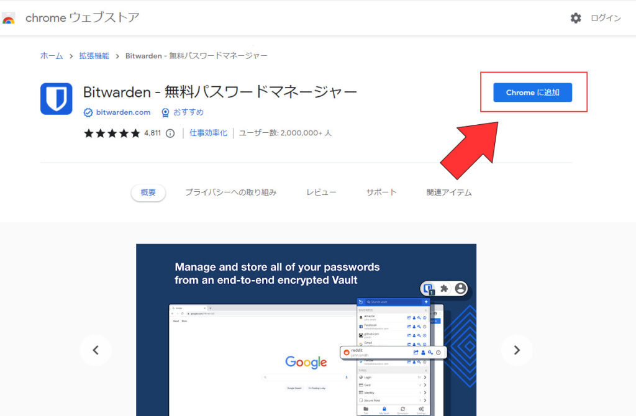This screenshot has height=416, width=636.
Task: Click the five-star rating
Action: pos(112,133)
